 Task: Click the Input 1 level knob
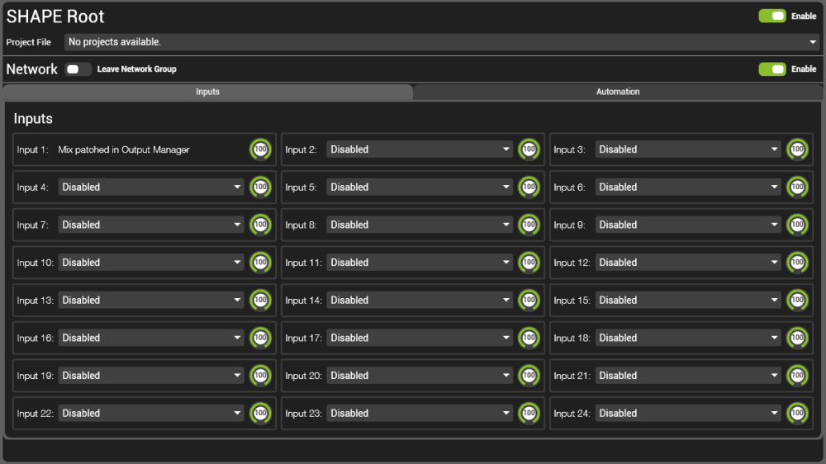point(260,149)
